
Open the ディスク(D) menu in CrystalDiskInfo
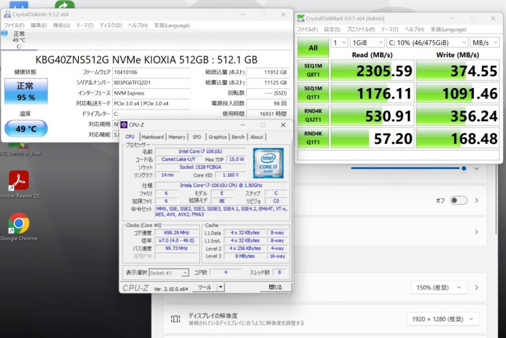[110, 25]
